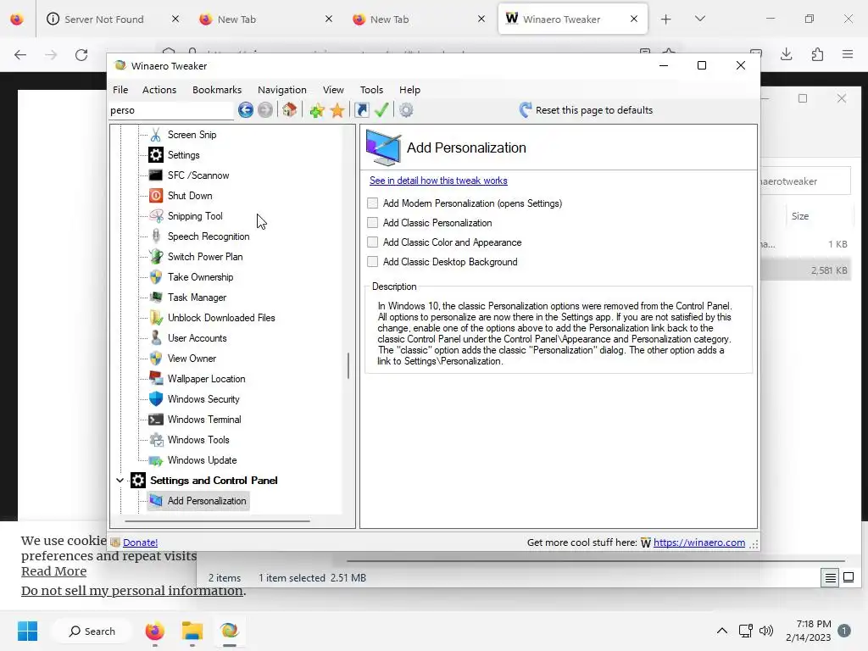
Task: Check Add Classic Desktop Background
Action: click(373, 261)
